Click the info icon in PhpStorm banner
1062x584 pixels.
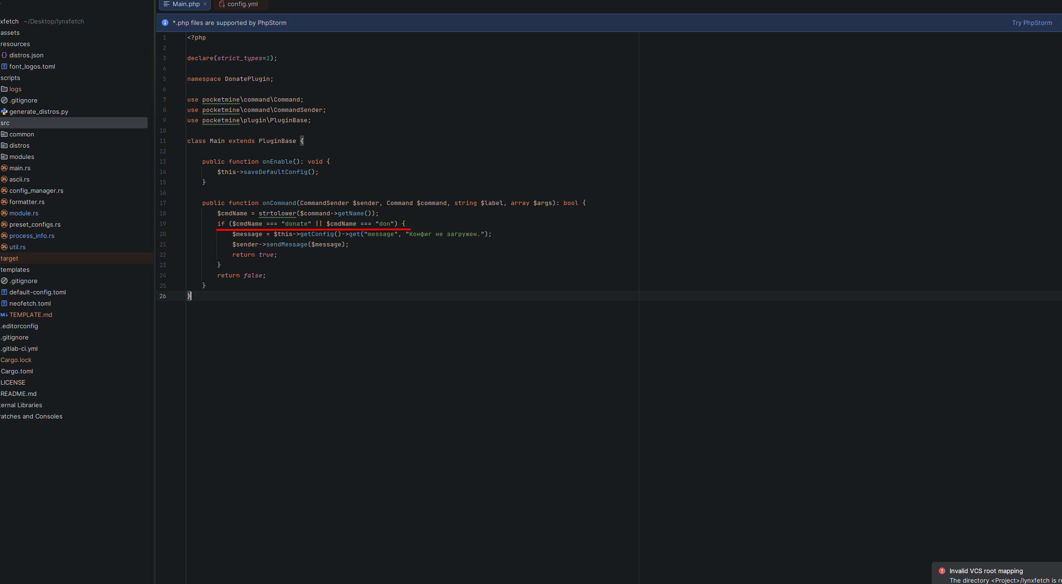165,23
